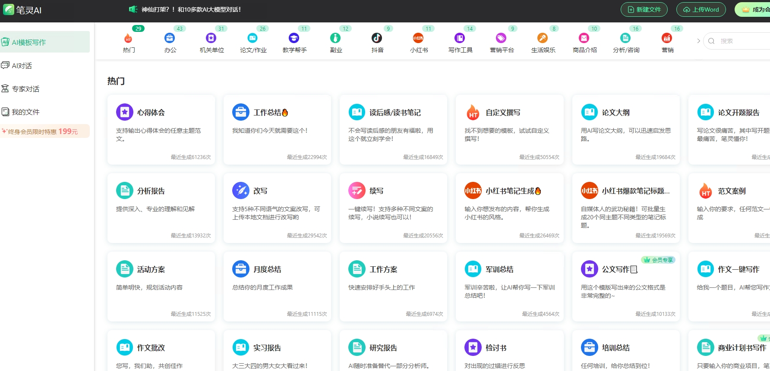Click the 分析/咨询 category icon

[625, 38]
